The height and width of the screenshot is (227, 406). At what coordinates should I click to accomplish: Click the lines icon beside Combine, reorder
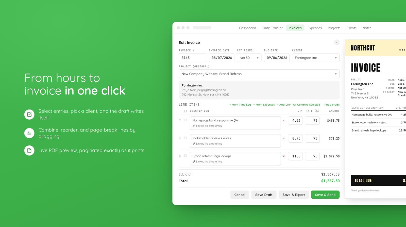pos(29,133)
